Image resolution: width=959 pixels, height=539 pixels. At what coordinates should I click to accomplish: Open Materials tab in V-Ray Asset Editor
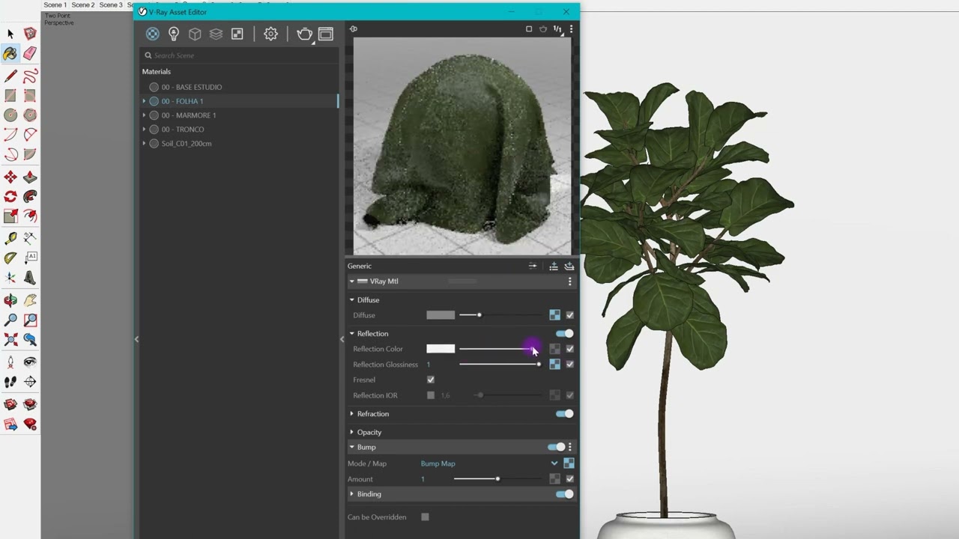click(x=152, y=34)
